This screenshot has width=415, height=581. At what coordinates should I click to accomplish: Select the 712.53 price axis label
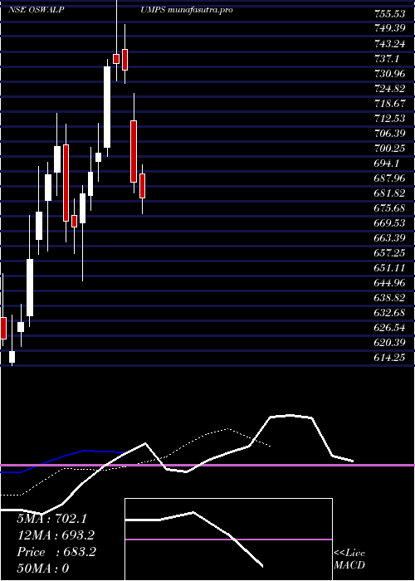click(x=389, y=119)
